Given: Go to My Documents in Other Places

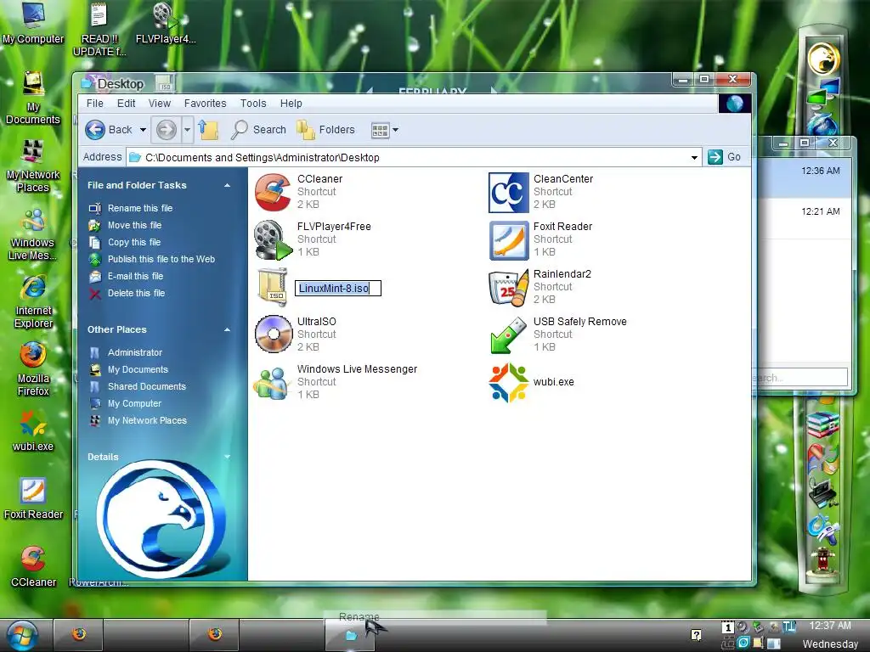Looking at the screenshot, I should pos(138,369).
